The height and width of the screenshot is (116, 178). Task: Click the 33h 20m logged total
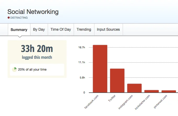[37, 49]
